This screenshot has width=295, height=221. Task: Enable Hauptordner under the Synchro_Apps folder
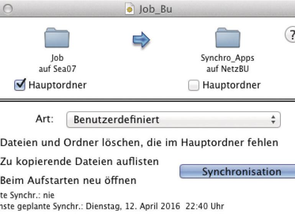point(194,85)
